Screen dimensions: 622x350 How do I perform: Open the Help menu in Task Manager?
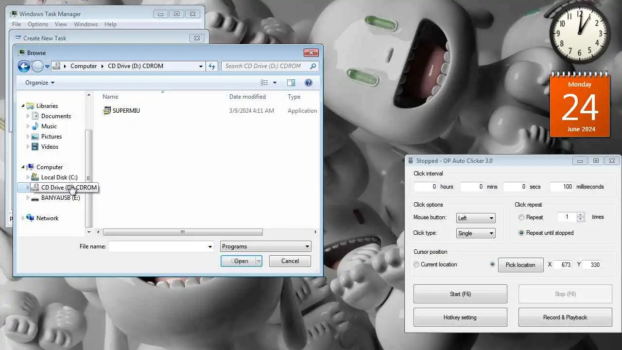coord(110,24)
